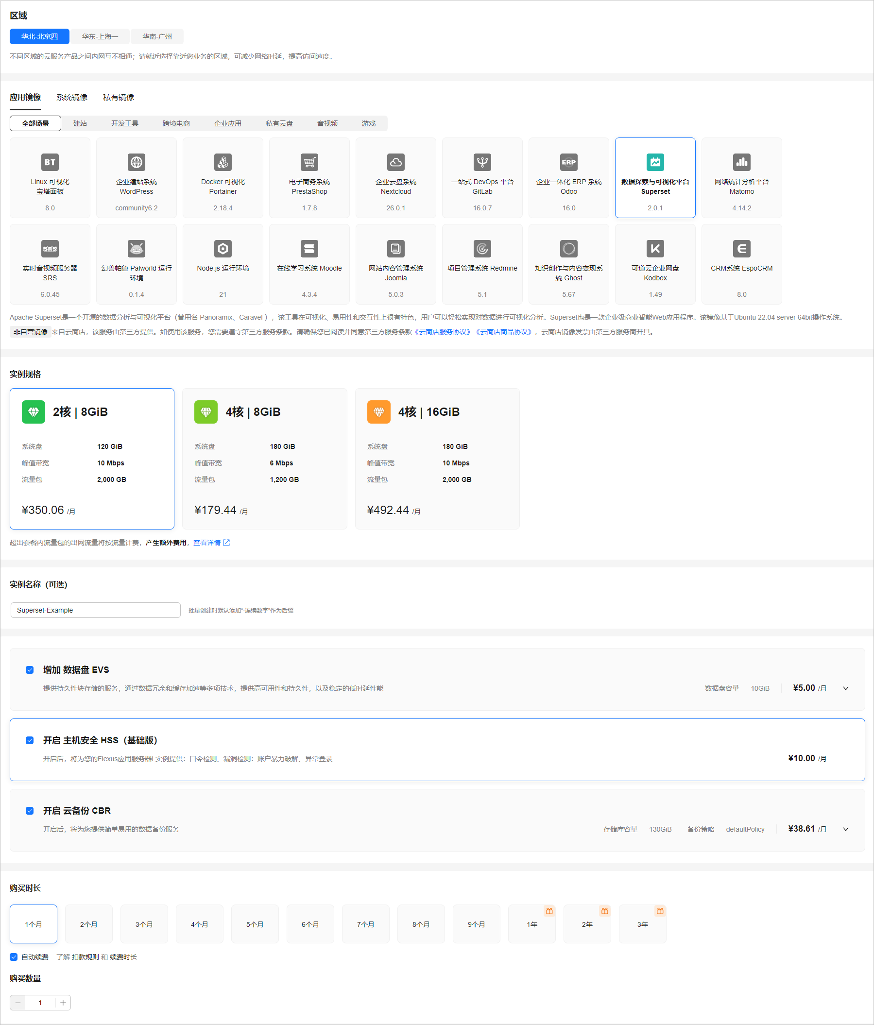Screen dimensions: 874x1025
Task: Select region 华南-广州
Action: (x=157, y=36)
